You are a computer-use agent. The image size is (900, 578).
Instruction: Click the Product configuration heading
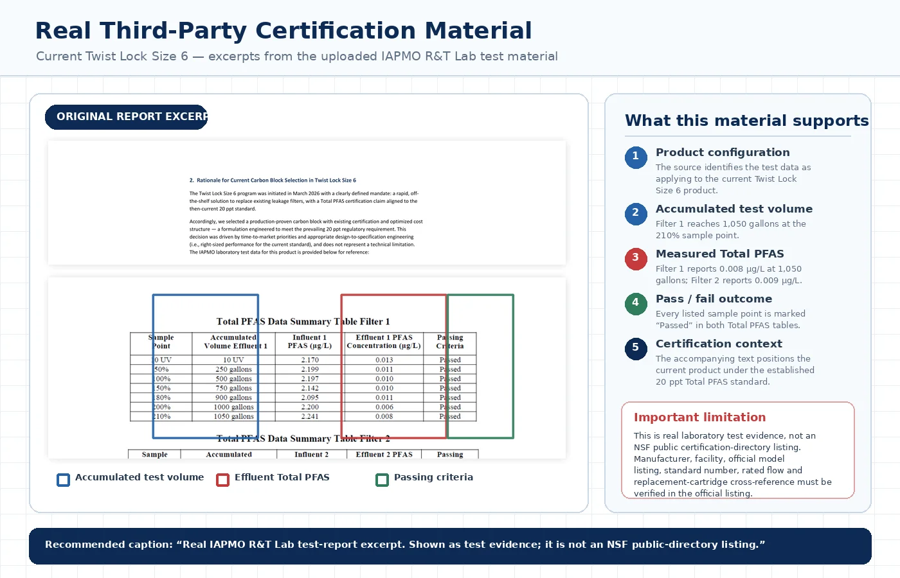tap(723, 152)
